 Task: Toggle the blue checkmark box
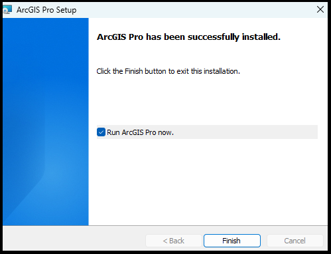[x=101, y=132]
